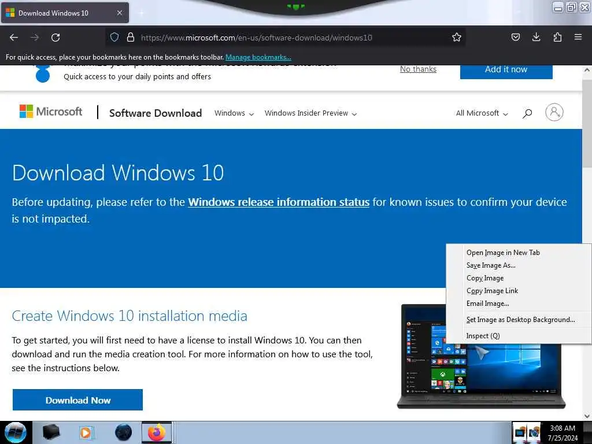
Task: Click the Create Windows 10 installation media heading
Action: [129, 316]
